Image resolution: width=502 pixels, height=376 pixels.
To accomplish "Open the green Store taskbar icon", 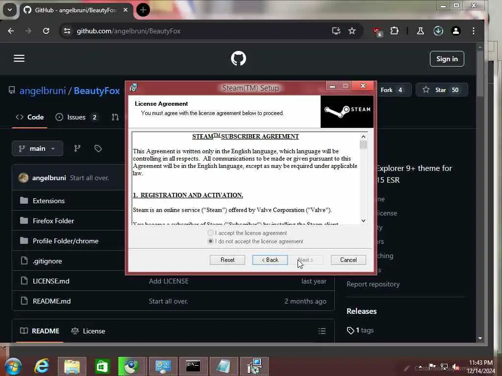I will point(102,366).
